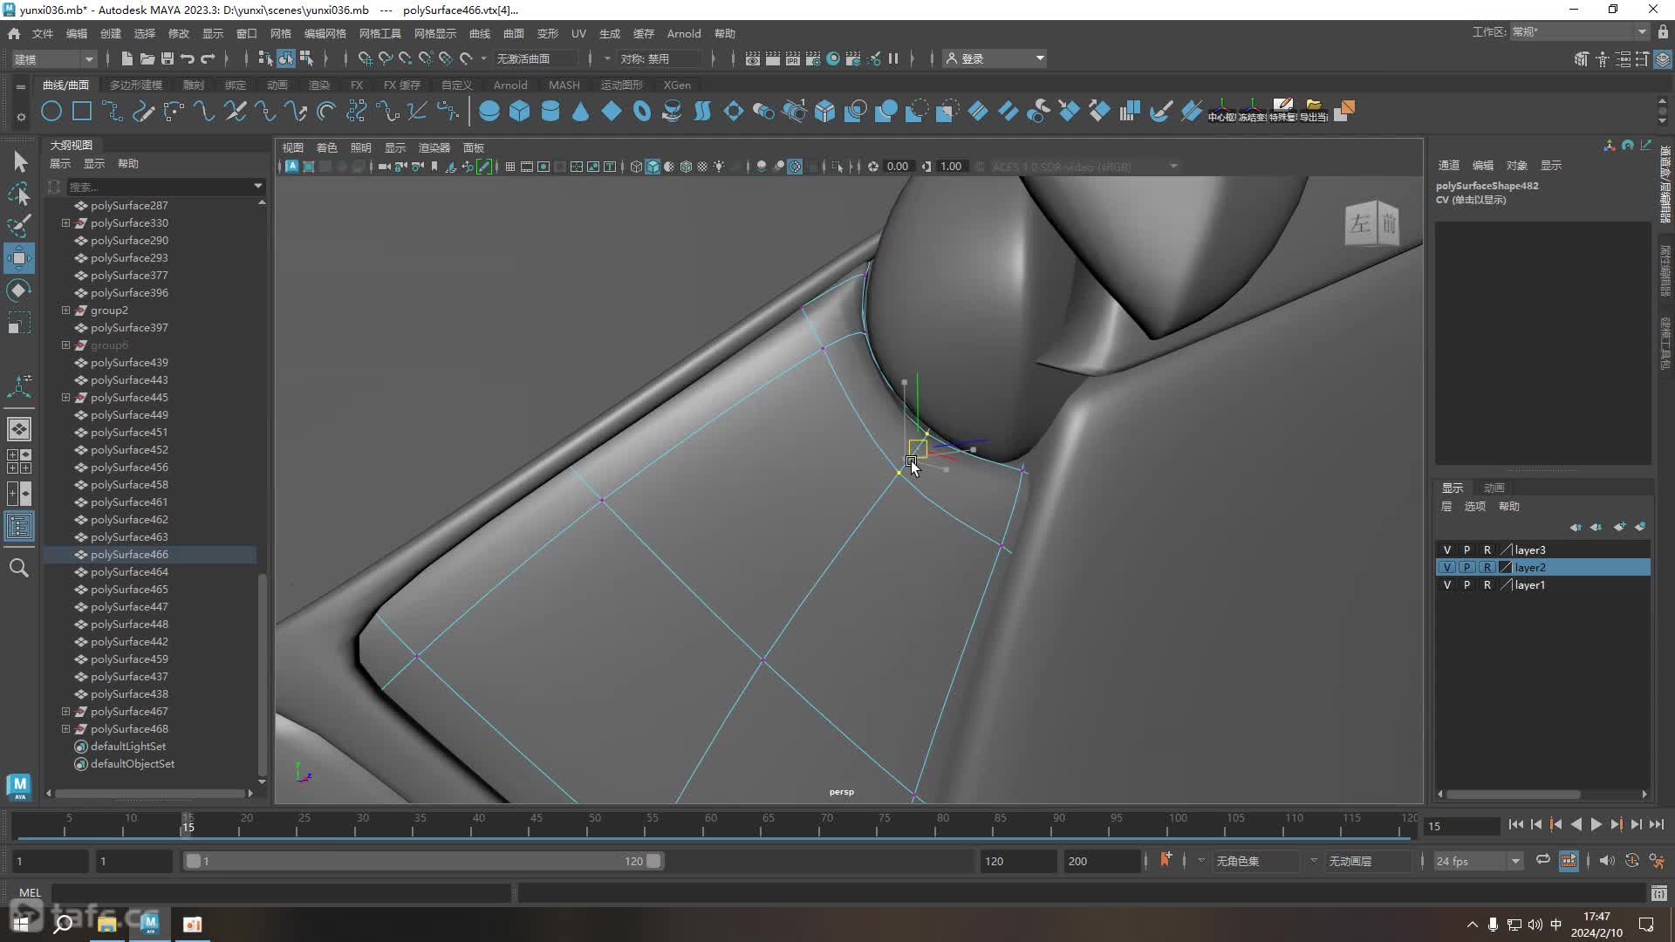Image resolution: width=1675 pixels, height=942 pixels.
Task: Open the viewport 着色 menu
Action: point(326,148)
